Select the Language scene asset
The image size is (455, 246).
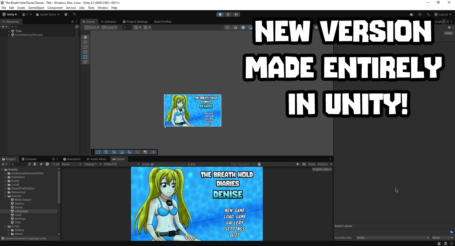point(21,211)
